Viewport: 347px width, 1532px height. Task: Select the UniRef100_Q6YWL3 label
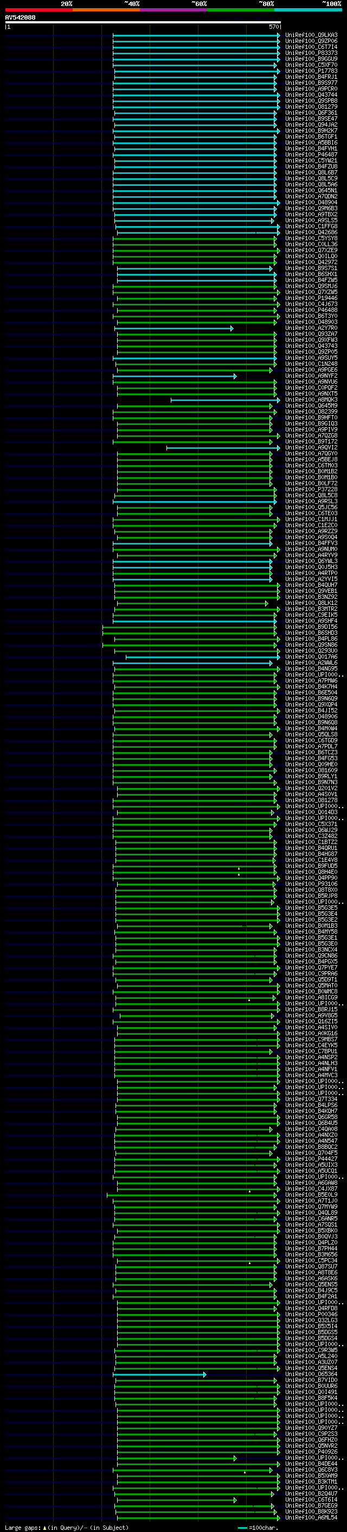[311, 561]
